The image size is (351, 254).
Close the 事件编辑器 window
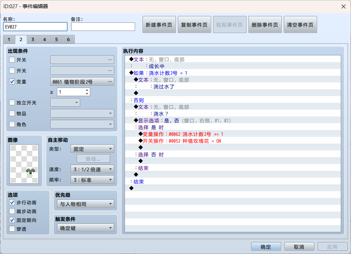344,6
